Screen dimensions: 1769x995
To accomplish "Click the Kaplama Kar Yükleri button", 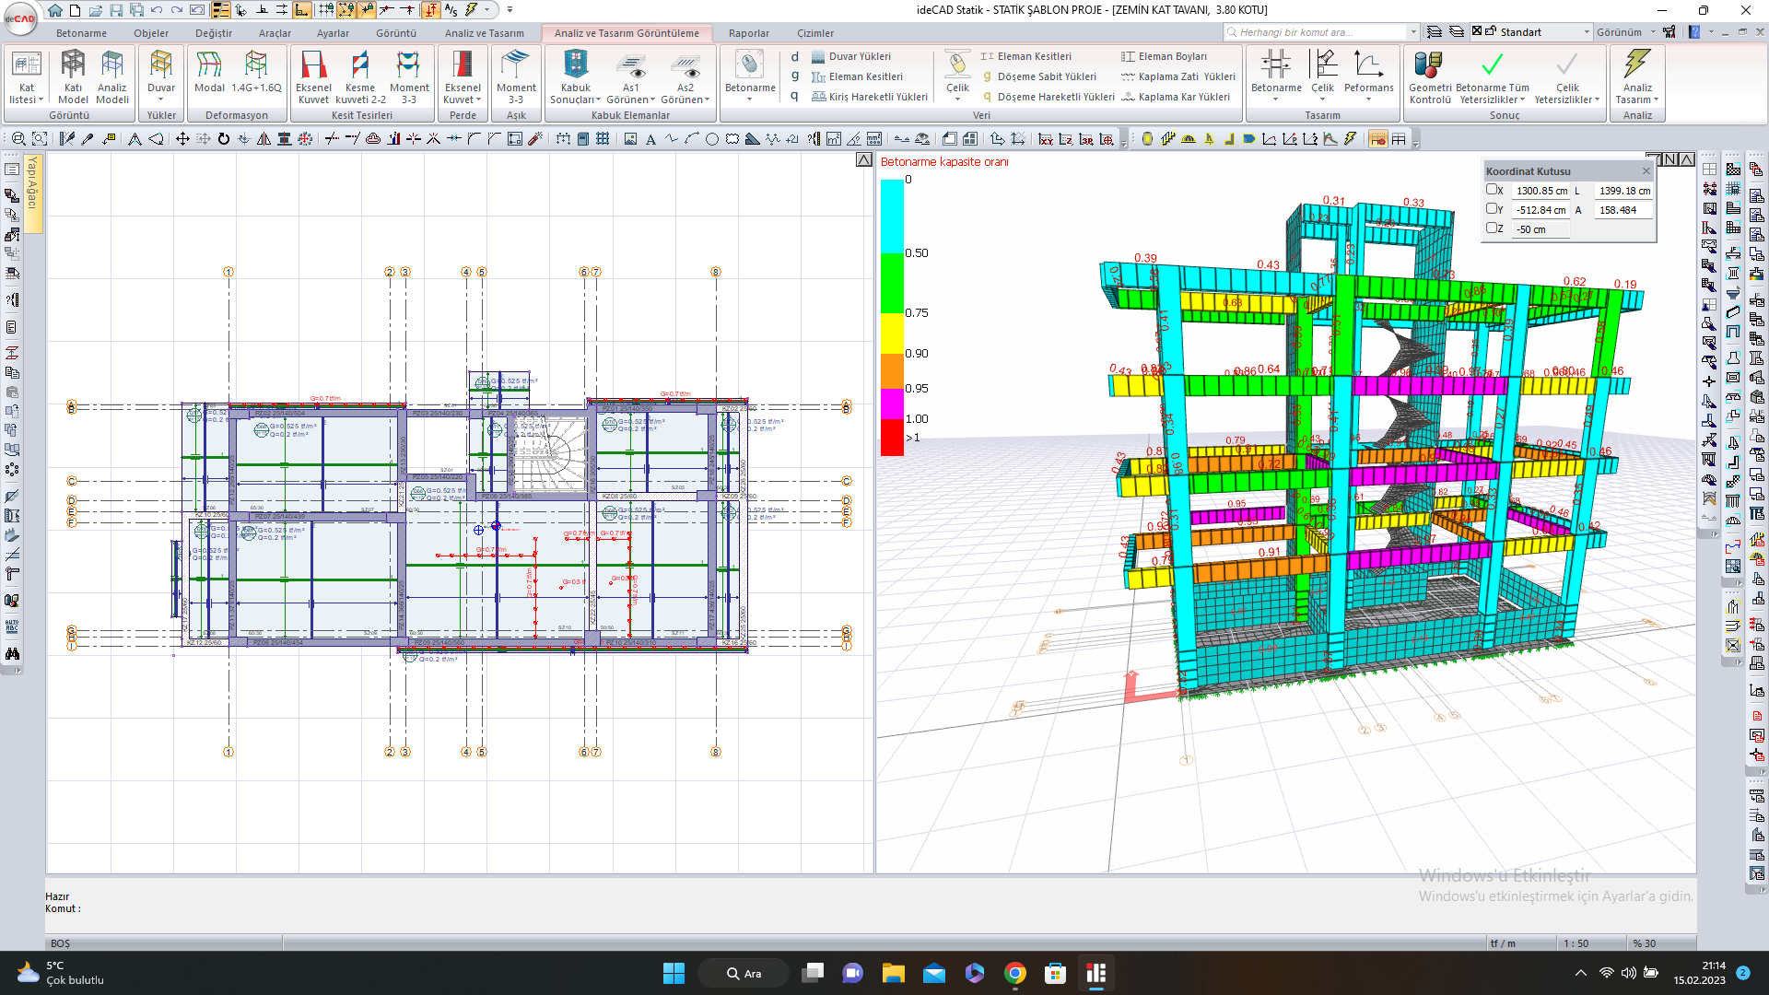I will (x=1183, y=97).
